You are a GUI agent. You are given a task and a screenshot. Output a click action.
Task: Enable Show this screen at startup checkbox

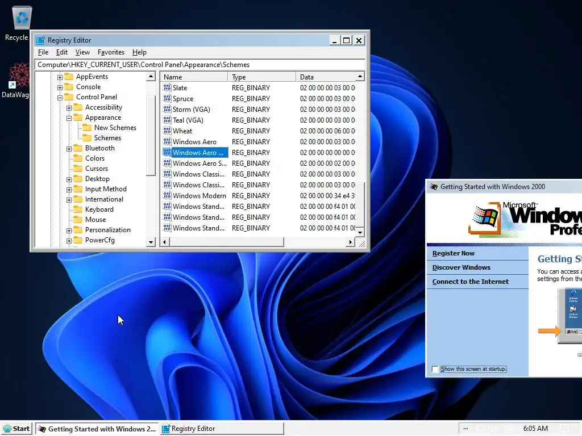[x=435, y=369]
